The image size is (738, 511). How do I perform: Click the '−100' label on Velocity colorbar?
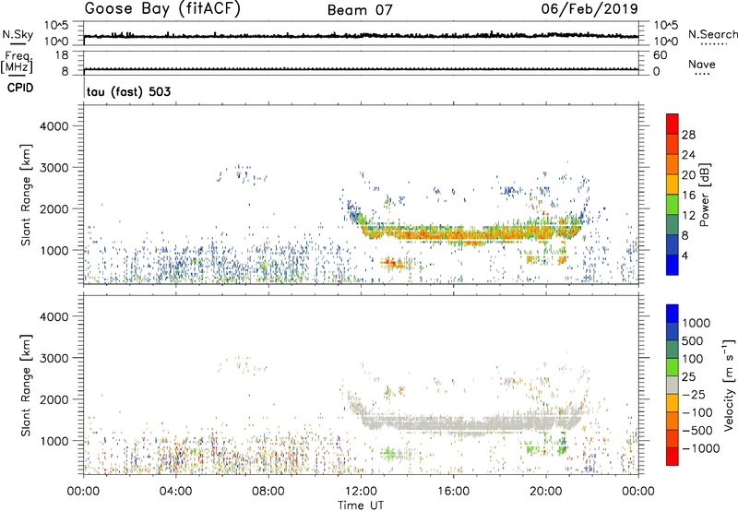(x=697, y=412)
